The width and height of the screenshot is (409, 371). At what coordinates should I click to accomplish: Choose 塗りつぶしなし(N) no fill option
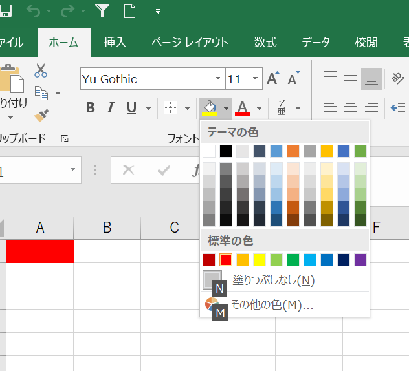tap(285, 280)
